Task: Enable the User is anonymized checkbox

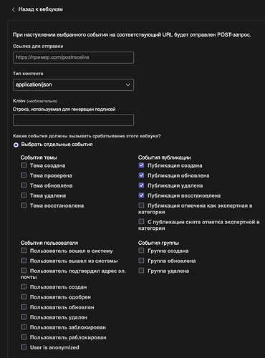Action: [x=24, y=347]
